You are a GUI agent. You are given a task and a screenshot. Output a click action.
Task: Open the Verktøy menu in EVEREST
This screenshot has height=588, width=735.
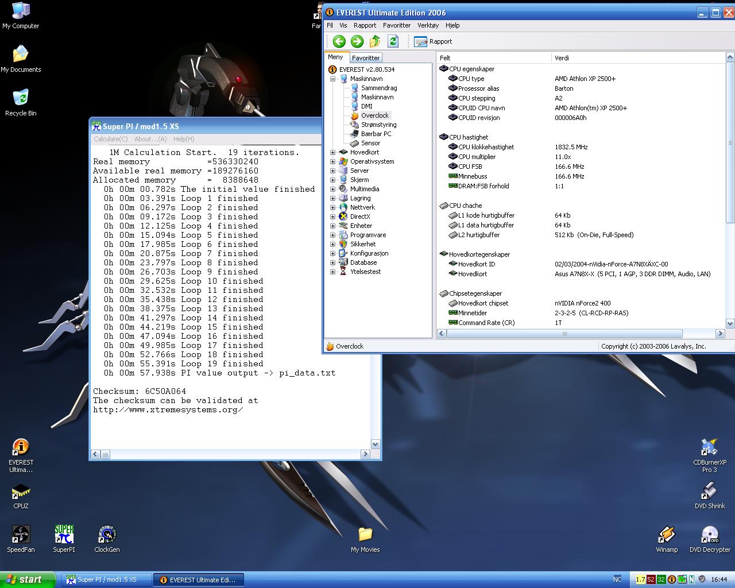tap(428, 25)
